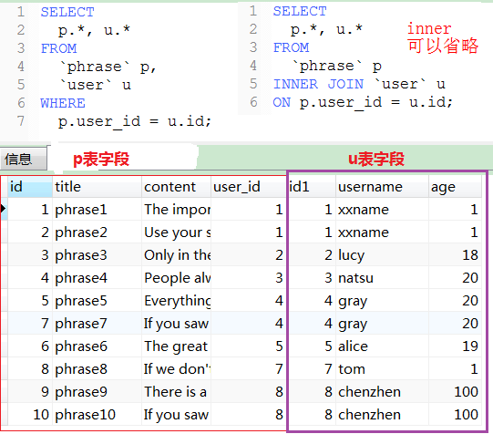Select the phrase8 title cell
This screenshot has width=493, height=434.
(x=97, y=369)
